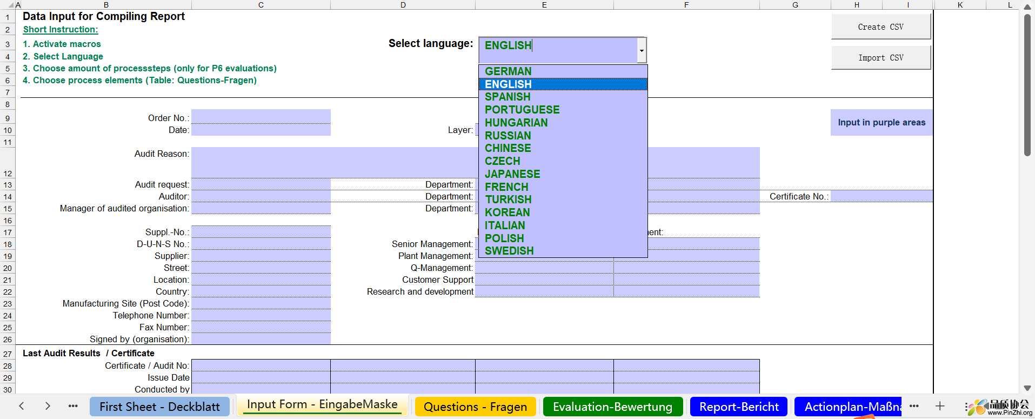Click the Telephone Number input cell

[x=261, y=315]
